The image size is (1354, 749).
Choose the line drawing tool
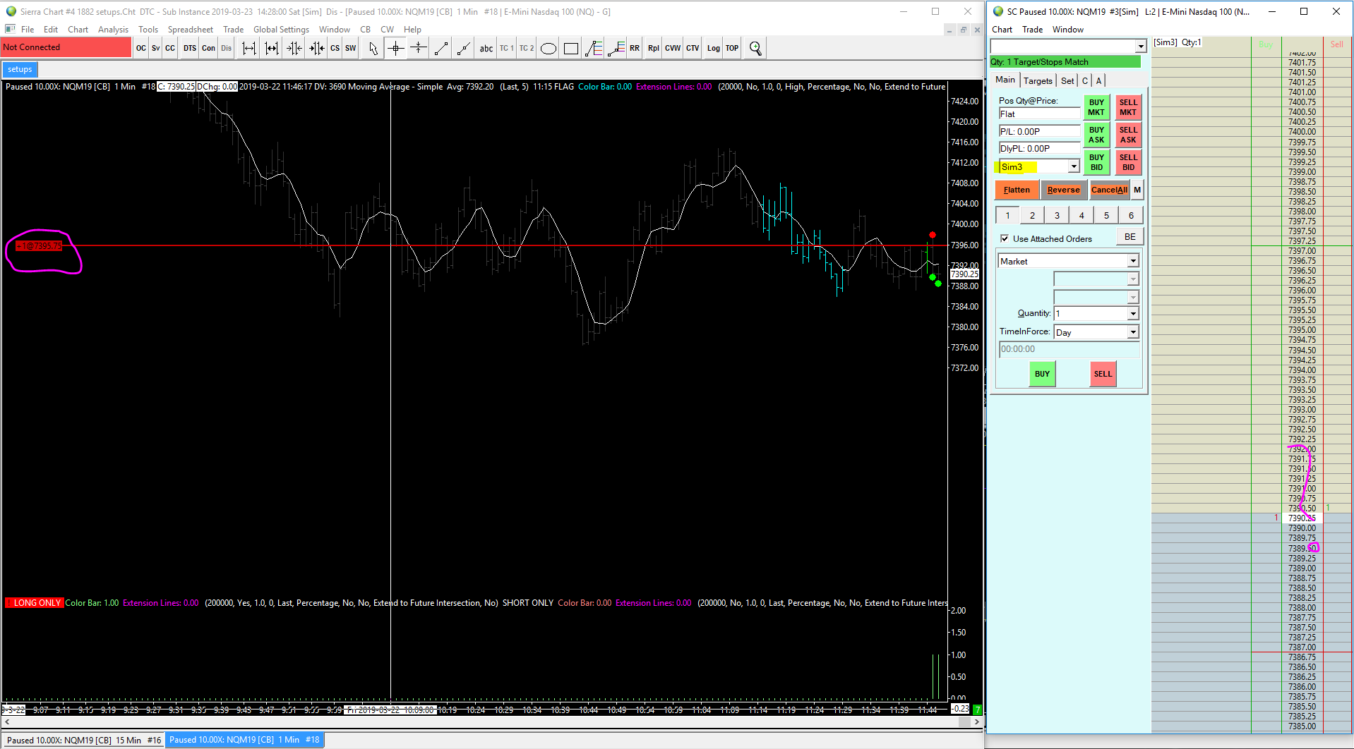click(x=441, y=48)
